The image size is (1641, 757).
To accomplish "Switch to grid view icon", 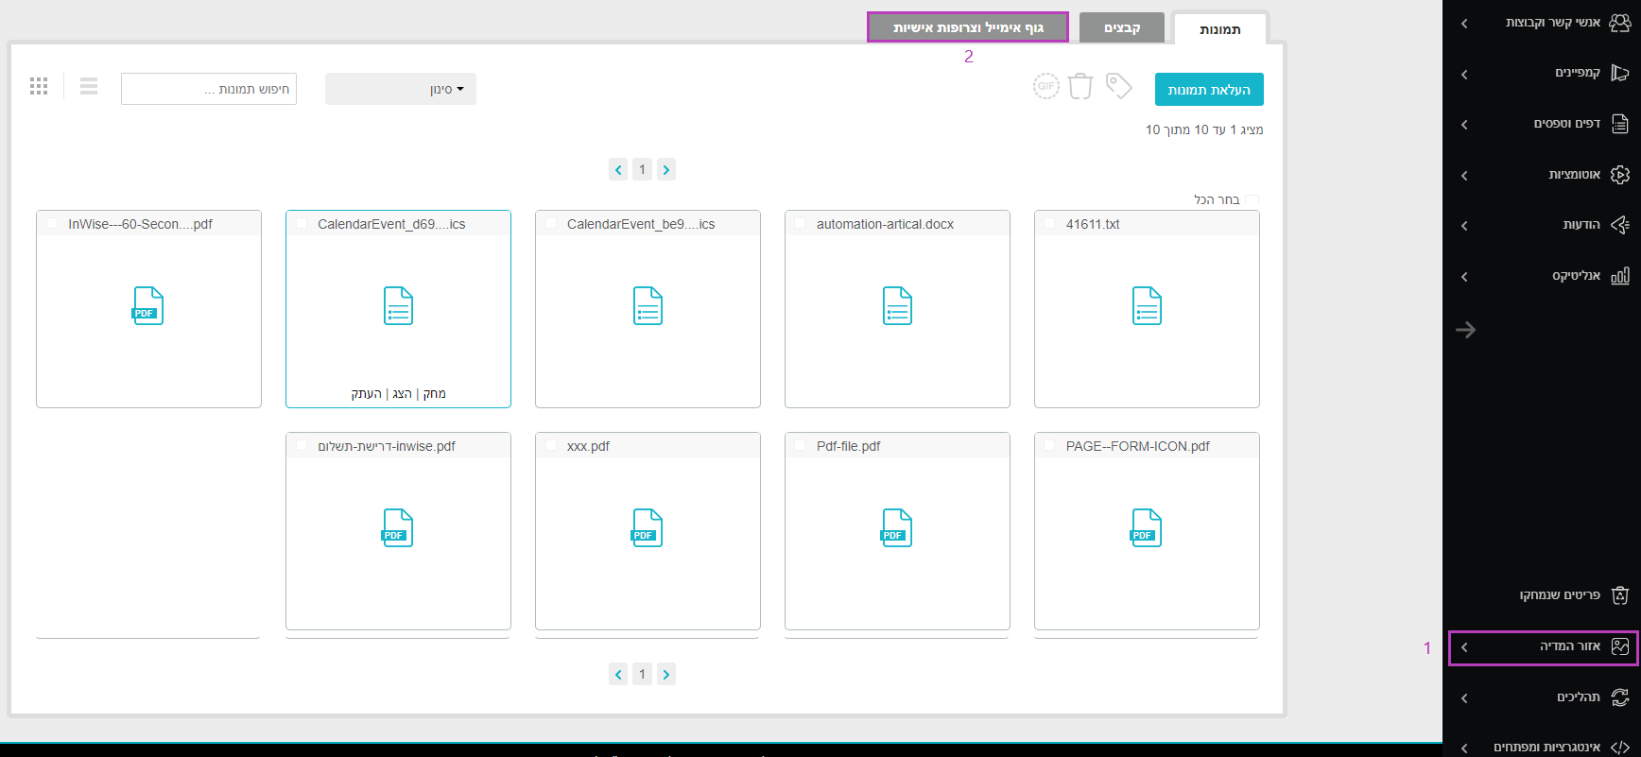I will point(39,86).
